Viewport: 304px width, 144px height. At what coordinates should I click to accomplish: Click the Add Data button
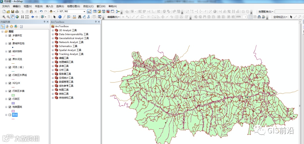point(51,12)
